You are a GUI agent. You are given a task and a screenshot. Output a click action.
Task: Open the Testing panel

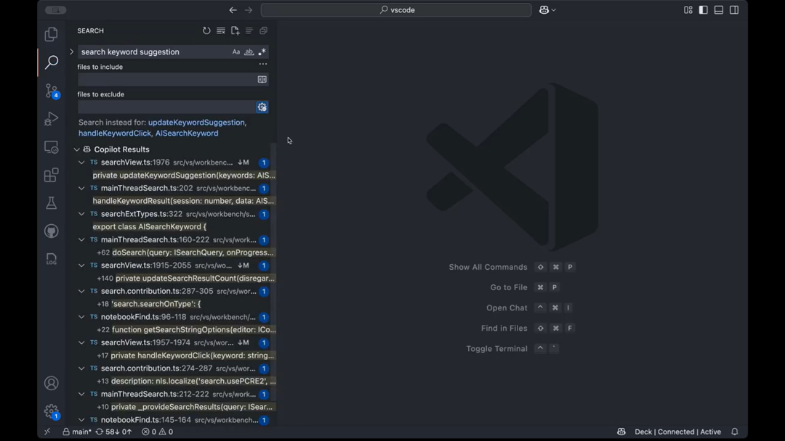coord(51,203)
